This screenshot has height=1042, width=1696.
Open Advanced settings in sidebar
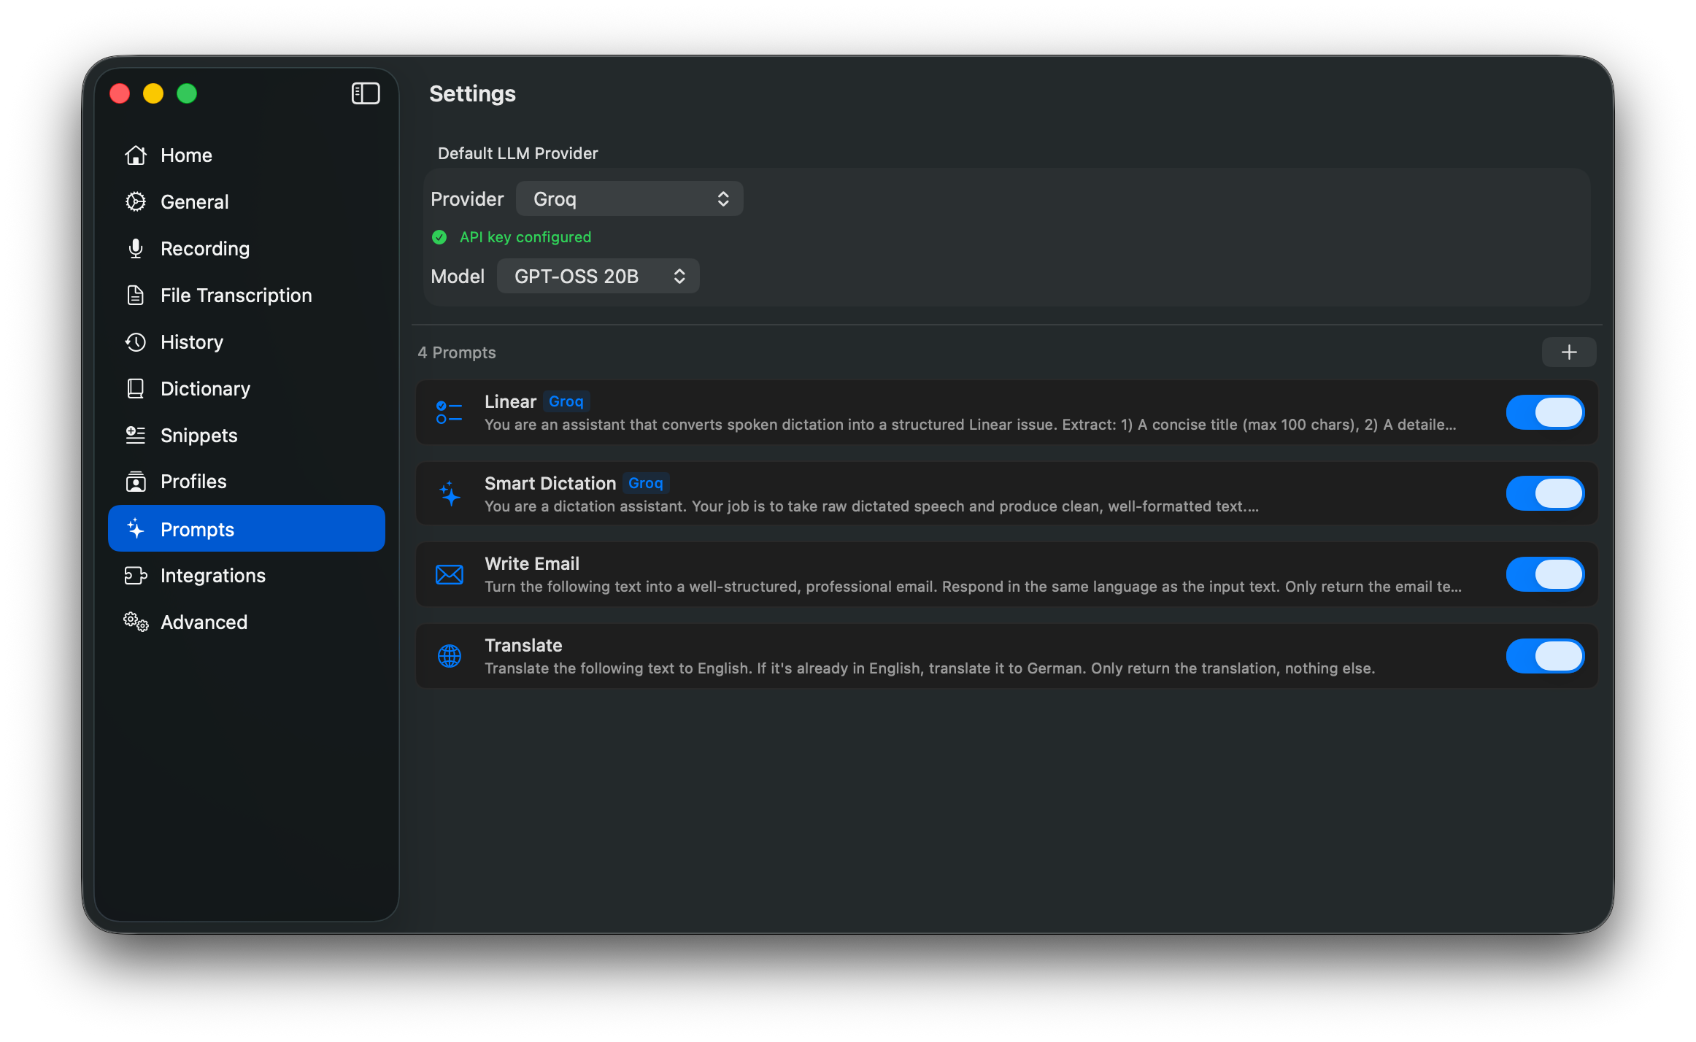pos(204,622)
